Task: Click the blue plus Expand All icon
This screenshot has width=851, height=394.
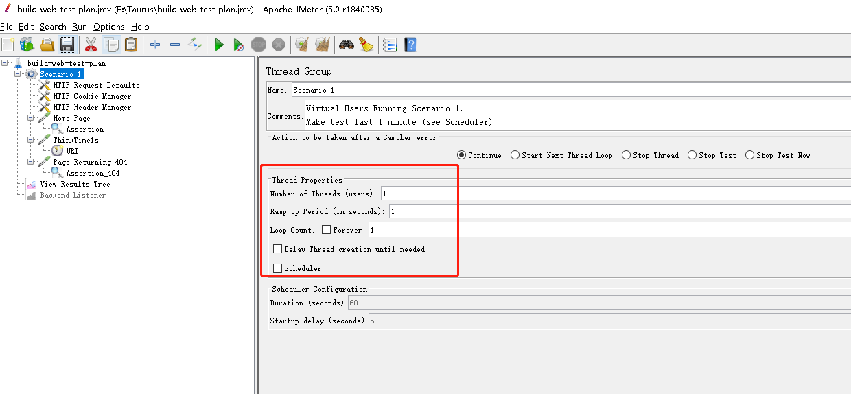Action: [x=155, y=45]
